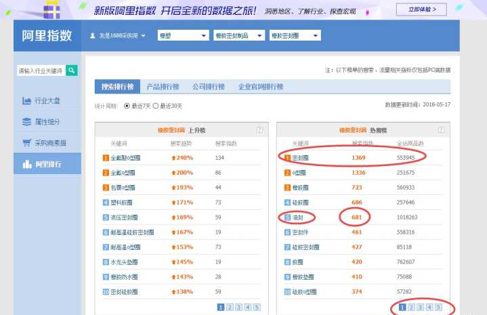Click help icon on 上升榜 panel
The height and width of the screenshot is (315, 487).
(259, 130)
